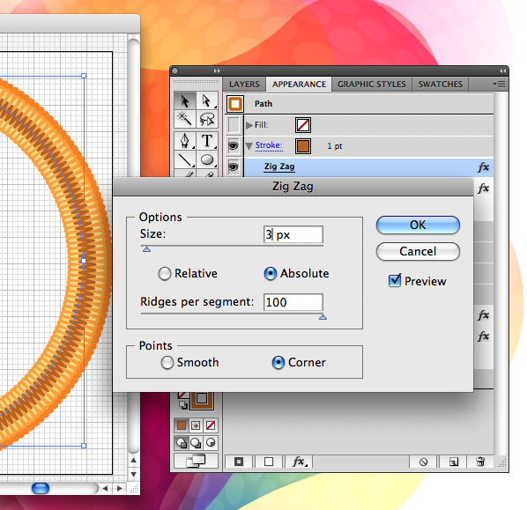The image size is (527, 510).
Task: Open the Appearance panel options menu
Action: click(499, 84)
